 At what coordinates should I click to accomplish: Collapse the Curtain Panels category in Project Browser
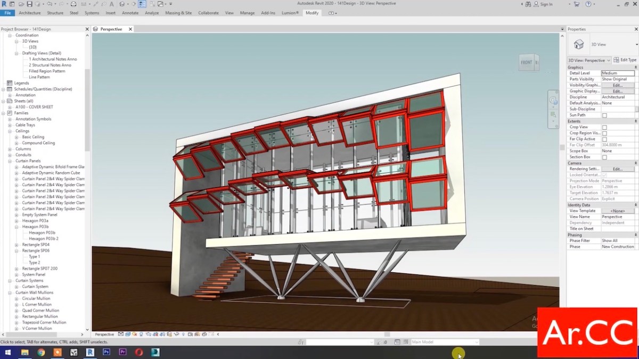click(x=10, y=161)
